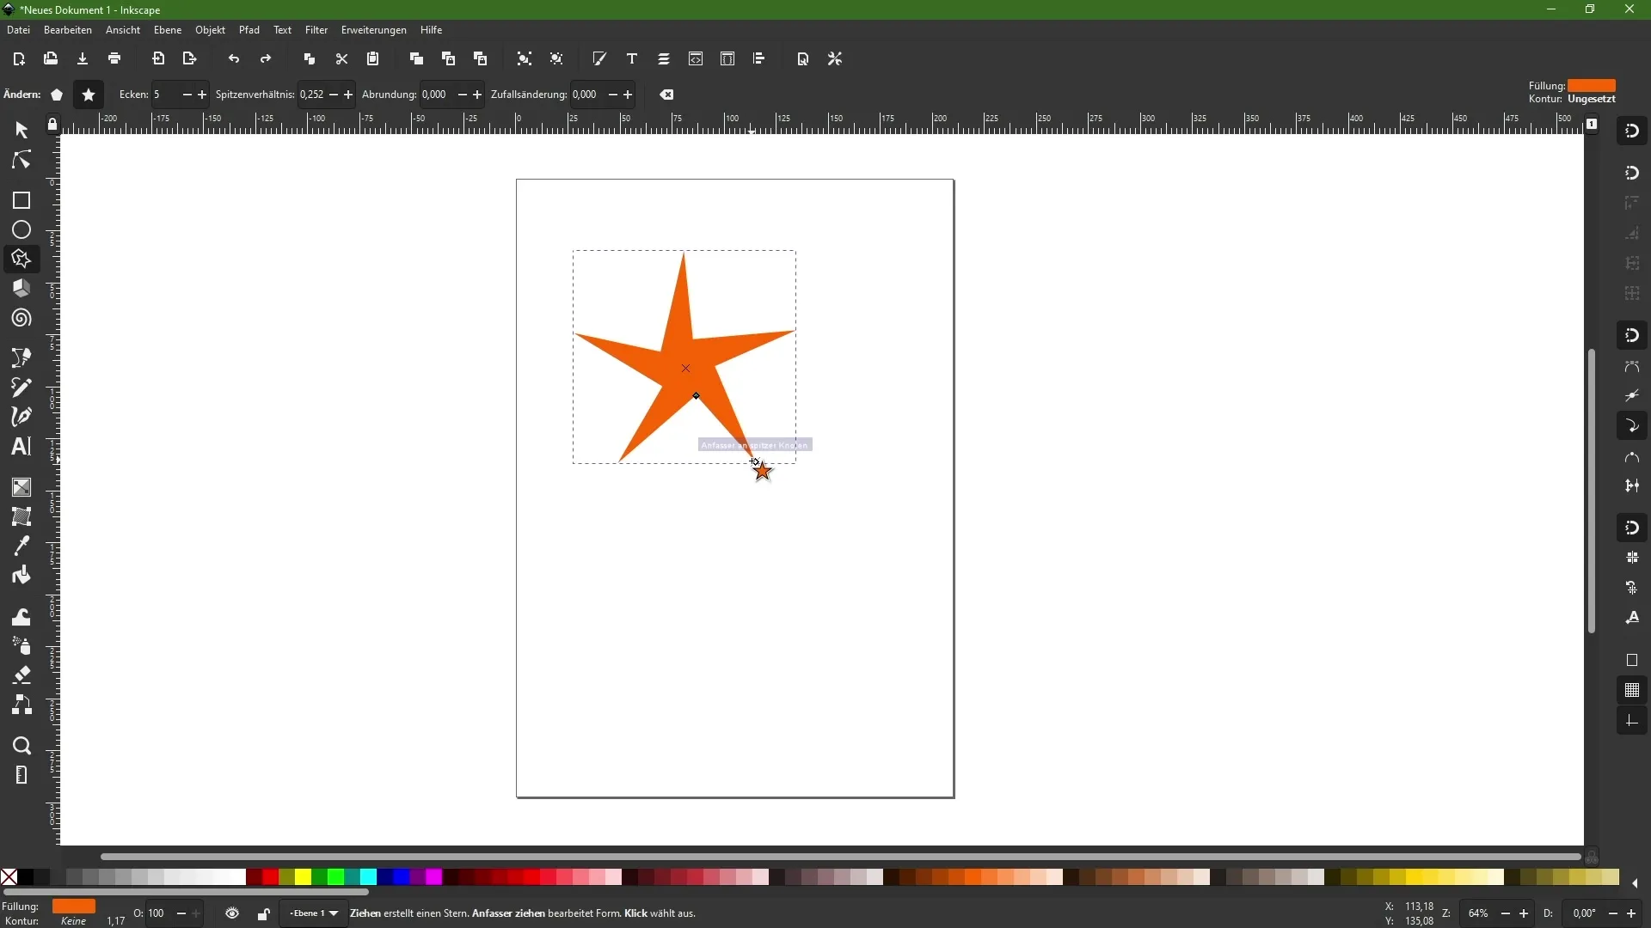Switch to regular polygon mode
The height and width of the screenshot is (928, 1651).
[x=57, y=95]
